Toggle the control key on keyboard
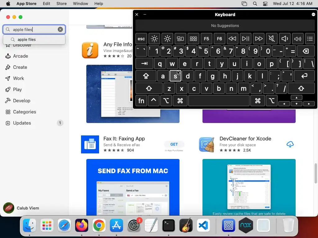Screen dimensions: 318x238 pyautogui.click(x=153, y=101)
